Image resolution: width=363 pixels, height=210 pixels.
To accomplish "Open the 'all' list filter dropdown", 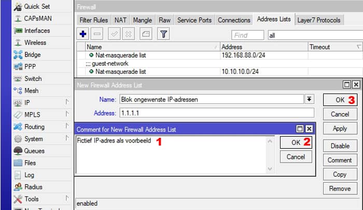I will tap(315, 35).
